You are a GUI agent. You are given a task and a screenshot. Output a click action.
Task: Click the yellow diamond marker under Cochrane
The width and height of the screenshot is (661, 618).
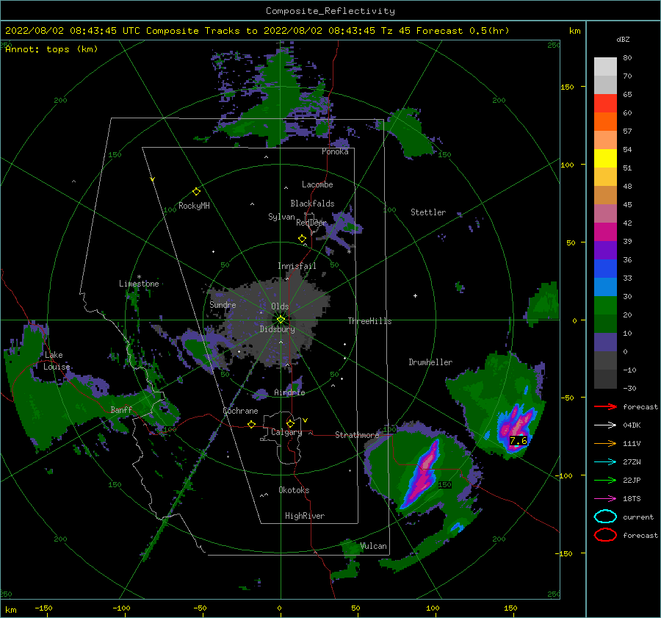[251, 424]
